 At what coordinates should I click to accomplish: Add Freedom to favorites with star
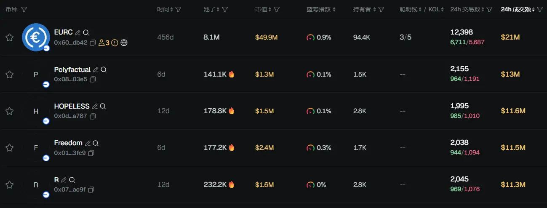point(9,148)
